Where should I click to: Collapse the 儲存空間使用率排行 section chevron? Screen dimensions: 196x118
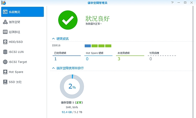coord(53,68)
